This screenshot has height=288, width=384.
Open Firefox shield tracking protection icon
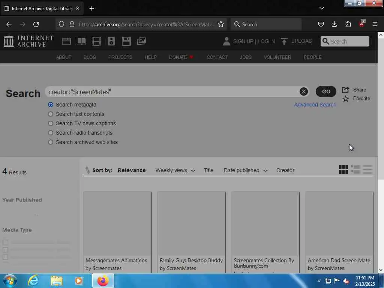61,24
